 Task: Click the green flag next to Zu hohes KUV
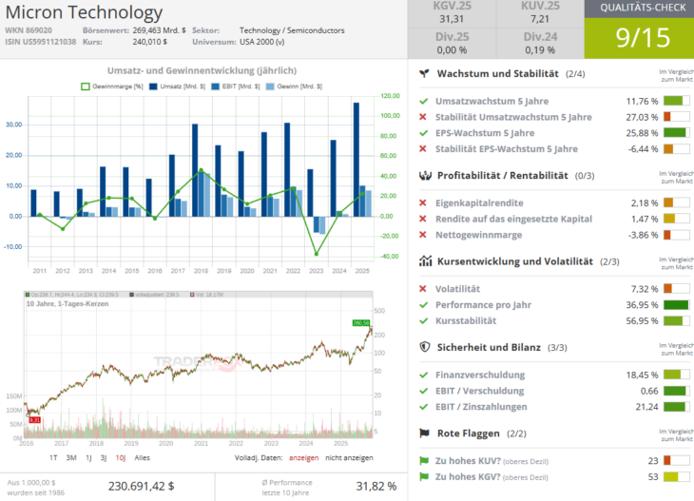(423, 460)
